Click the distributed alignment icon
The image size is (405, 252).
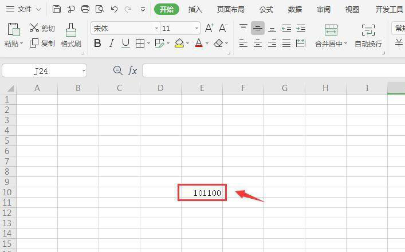[x=301, y=43]
